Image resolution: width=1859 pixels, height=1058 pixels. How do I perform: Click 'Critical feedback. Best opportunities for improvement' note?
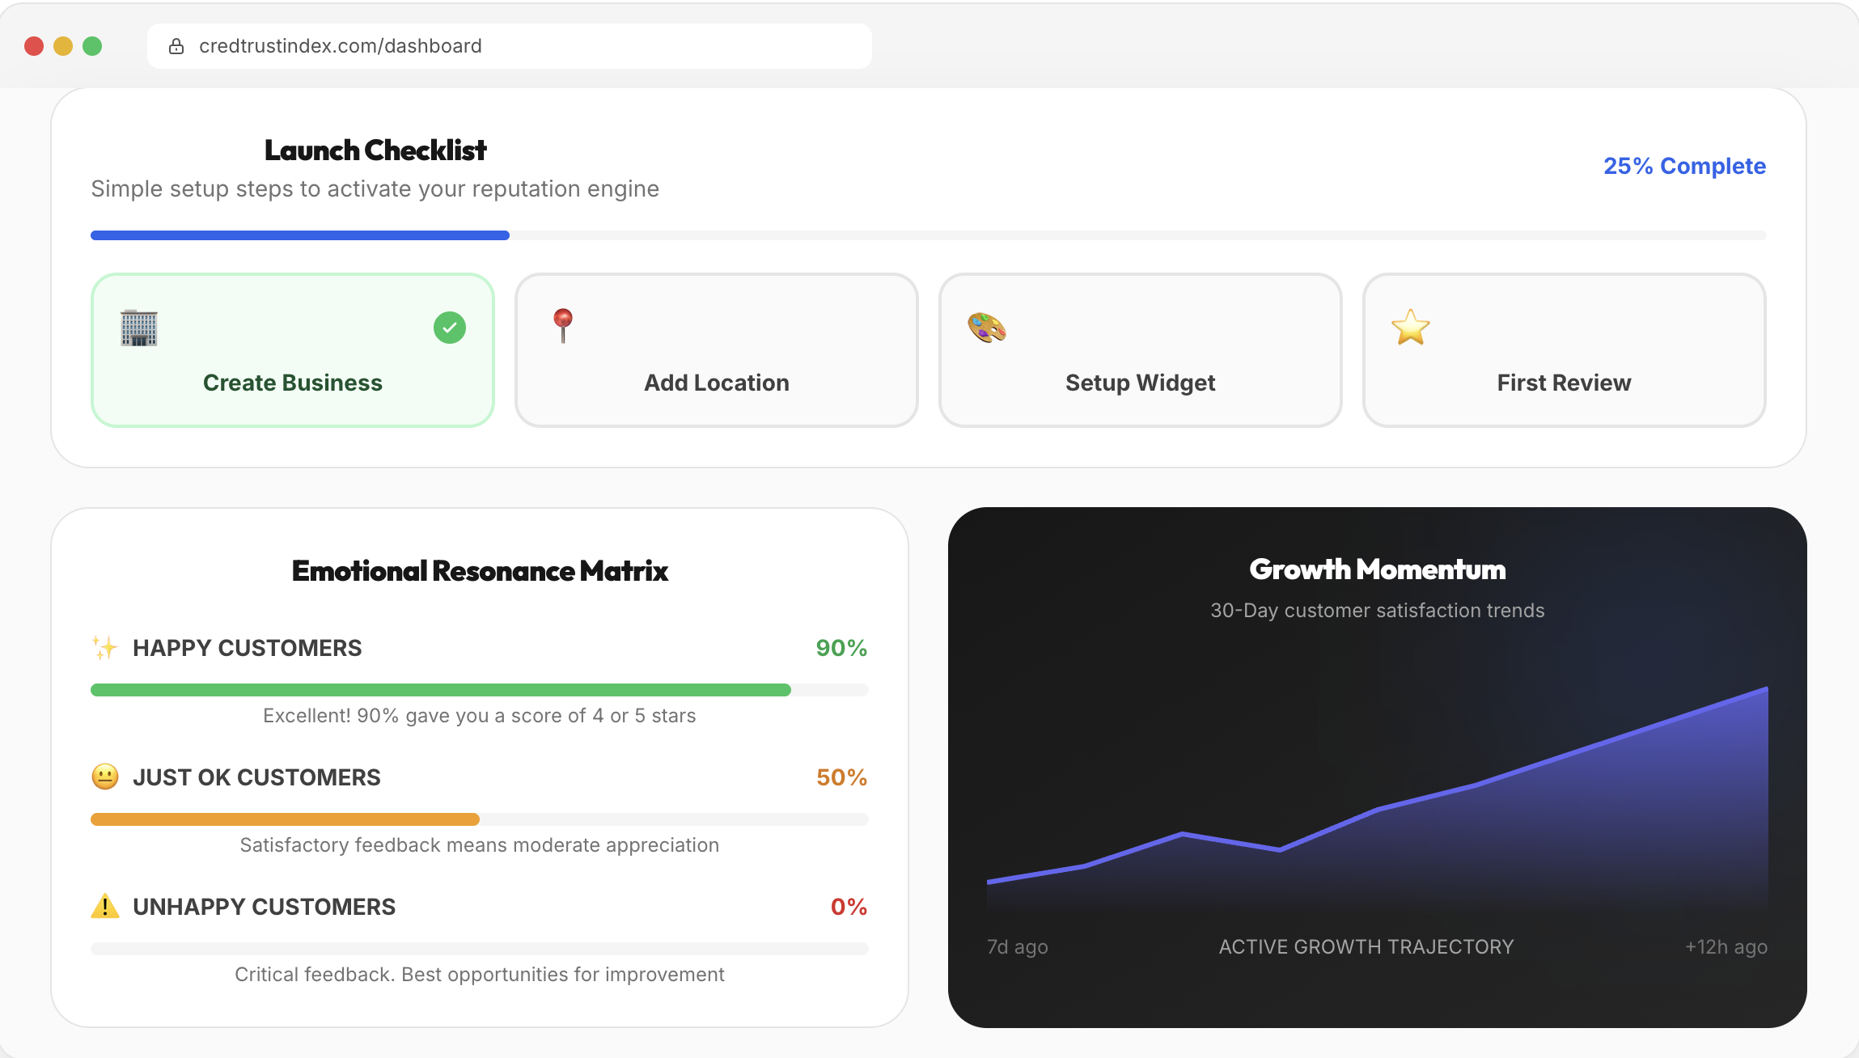click(x=480, y=975)
